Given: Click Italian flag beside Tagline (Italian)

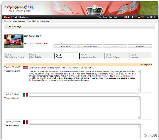Looking at the screenshot, I should (x=26, y=95).
